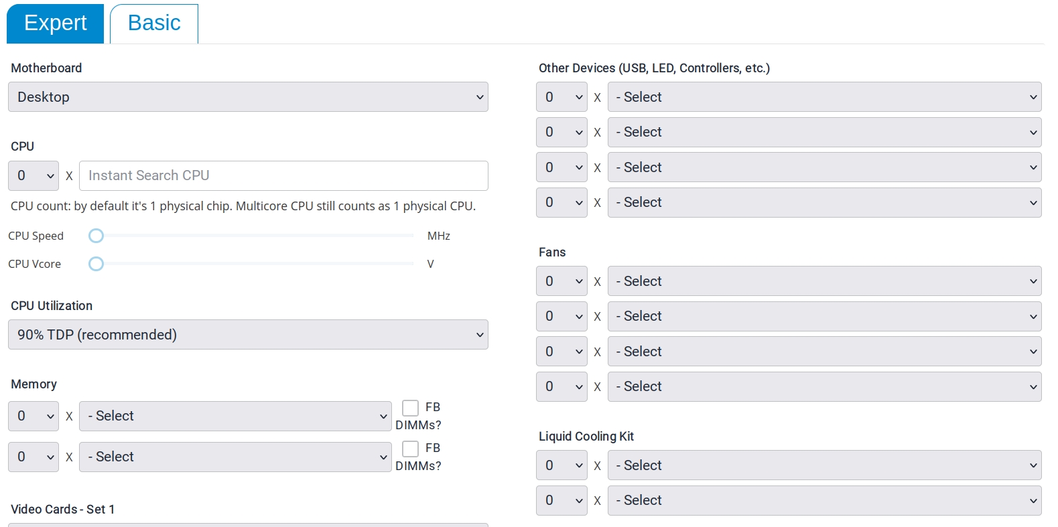The height and width of the screenshot is (527, 1058).
Task: Open the third Other Devices quantity dropdown
Action: tap(561, 167)
